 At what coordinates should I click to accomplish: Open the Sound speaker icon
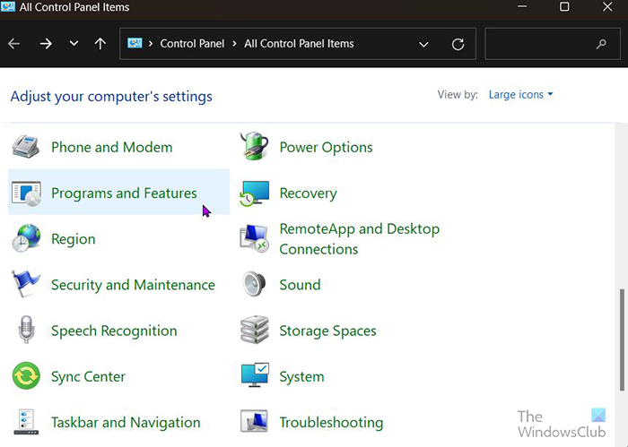click(255, 285)
